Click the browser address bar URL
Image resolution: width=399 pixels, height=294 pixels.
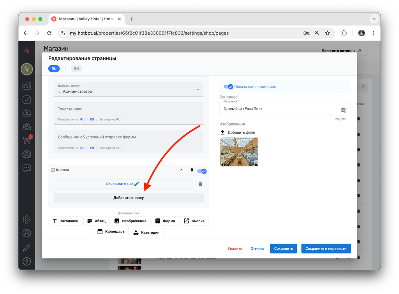coord(149,33)
